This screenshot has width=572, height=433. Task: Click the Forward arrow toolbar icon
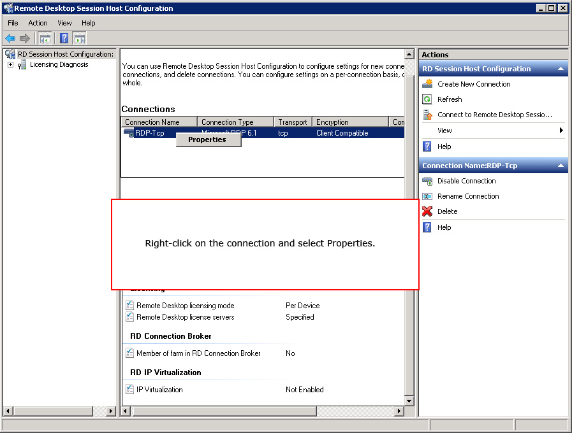click(x=25, y=38)
